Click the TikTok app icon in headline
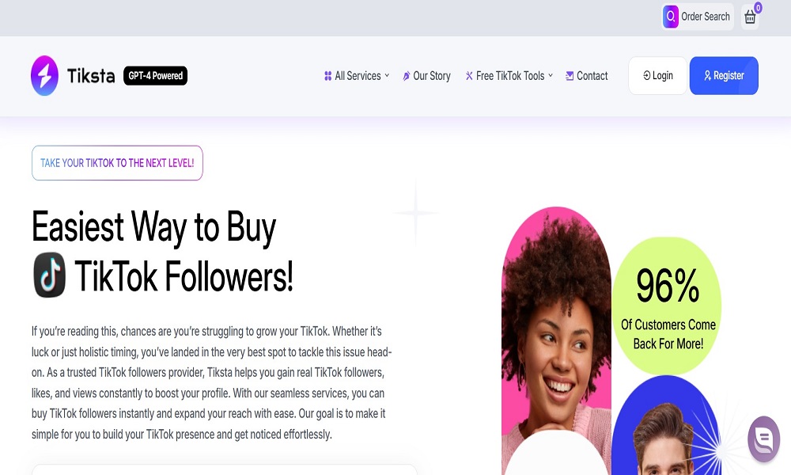The height and width of the screenshot is (475, 791). pos(49,275)
